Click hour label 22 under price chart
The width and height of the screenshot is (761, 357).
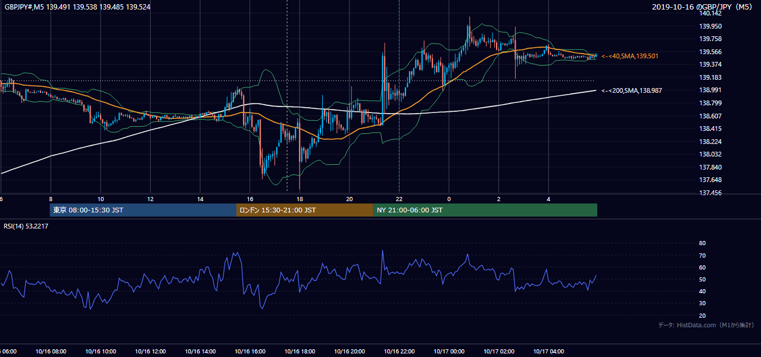(399, 199)
